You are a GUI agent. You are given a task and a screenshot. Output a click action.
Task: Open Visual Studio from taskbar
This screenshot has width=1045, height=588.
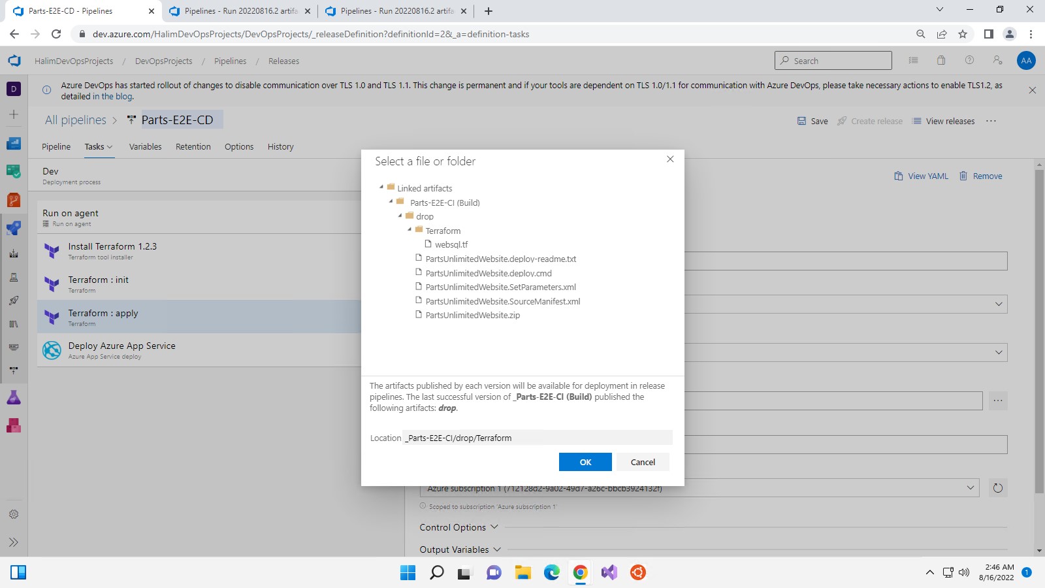[609, 573]
